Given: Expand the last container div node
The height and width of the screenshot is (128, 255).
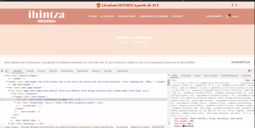Looking at the screenshot, I should pos(9,123).
